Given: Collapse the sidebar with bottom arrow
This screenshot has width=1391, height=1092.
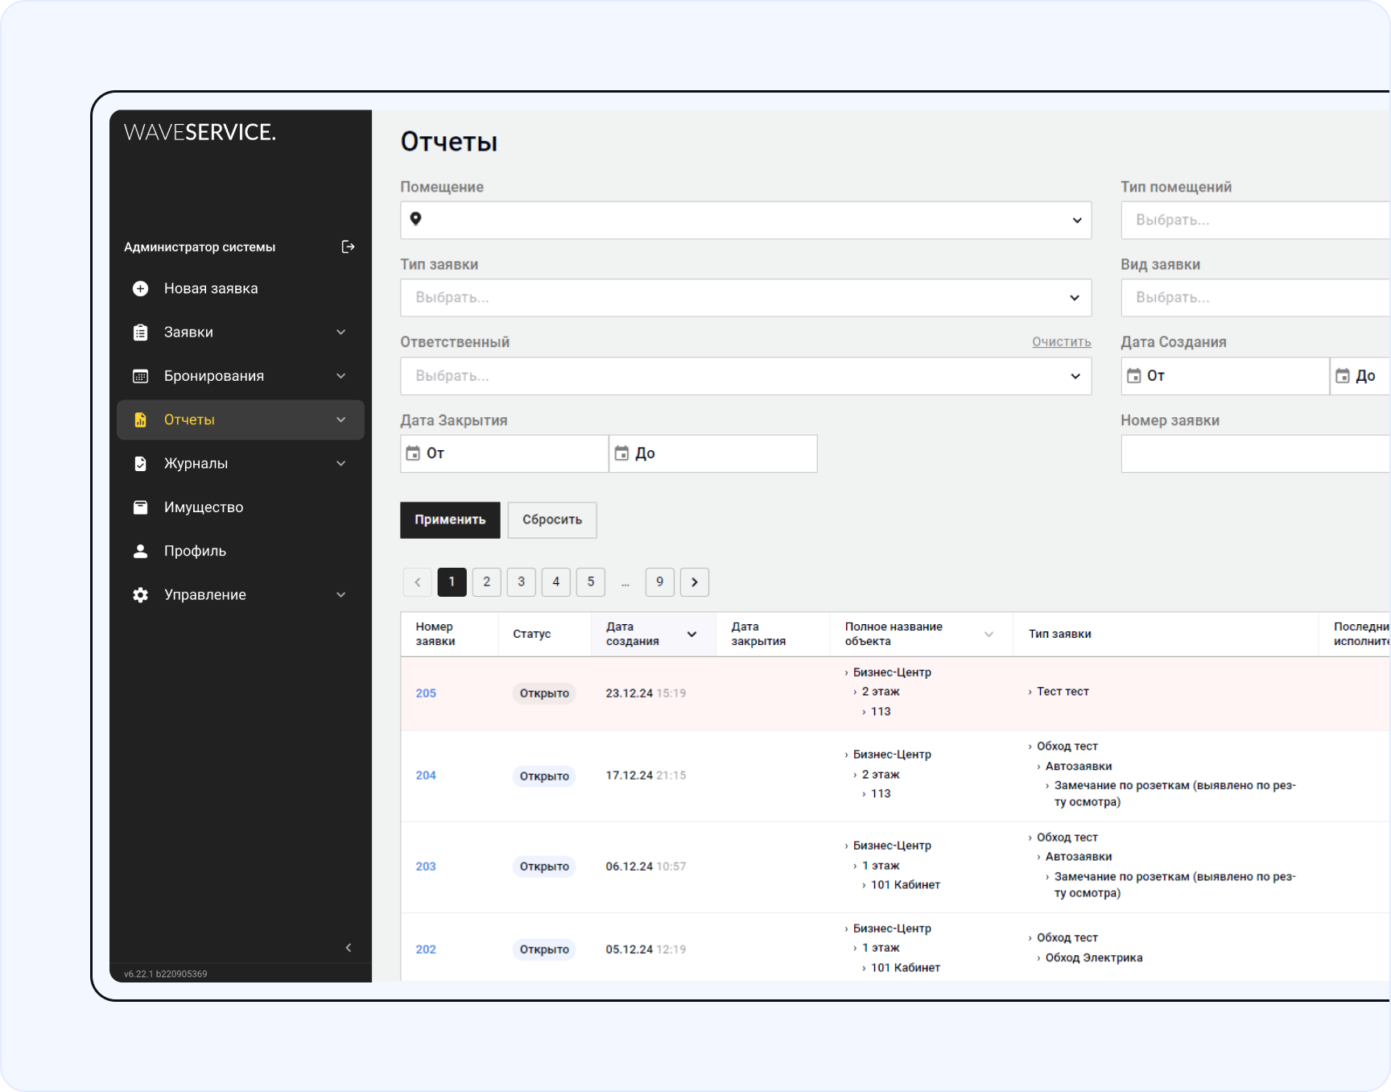Looking at the screenshot, I should coord(348,948).
